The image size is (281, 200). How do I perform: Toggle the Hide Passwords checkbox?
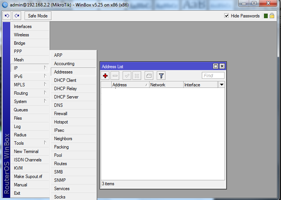pyautogui.click(x=226, y=16)
